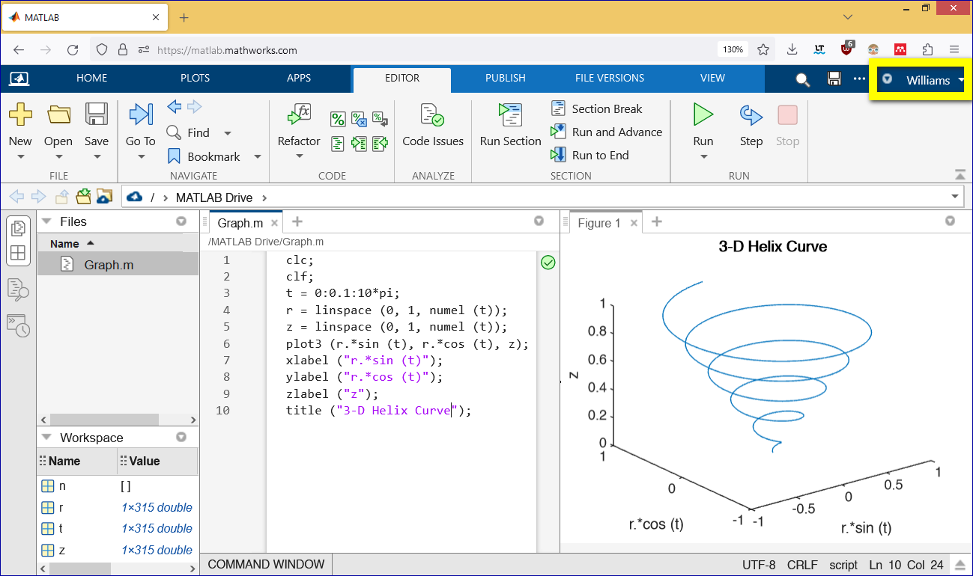Click the Uncomment icon

(x=359, y=118)
